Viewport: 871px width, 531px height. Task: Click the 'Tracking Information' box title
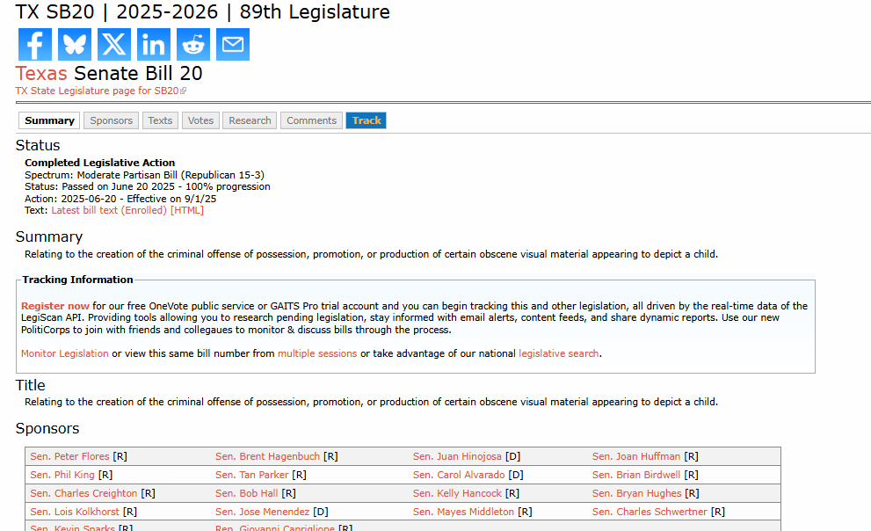[77, 280]
